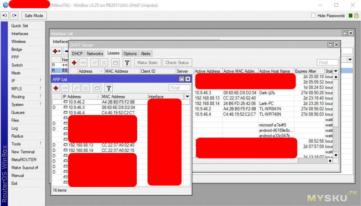The image size is (361, 206).
Task: Expand the Tools submenu
Action: click(28, 144)
